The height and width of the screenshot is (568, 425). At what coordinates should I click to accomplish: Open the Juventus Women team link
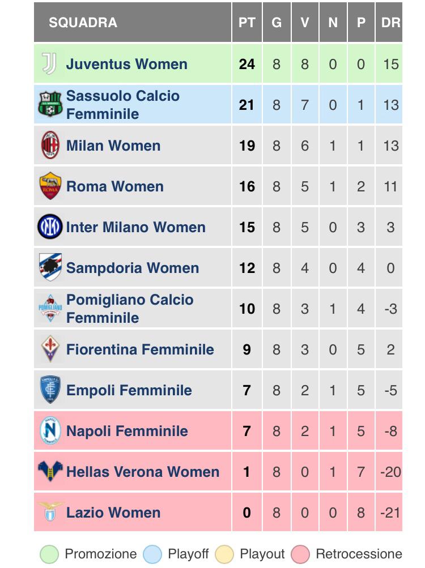[x=126, y=64]
